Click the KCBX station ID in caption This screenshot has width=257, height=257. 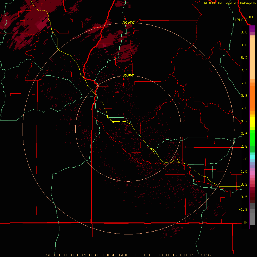click(x=165, y=255)
